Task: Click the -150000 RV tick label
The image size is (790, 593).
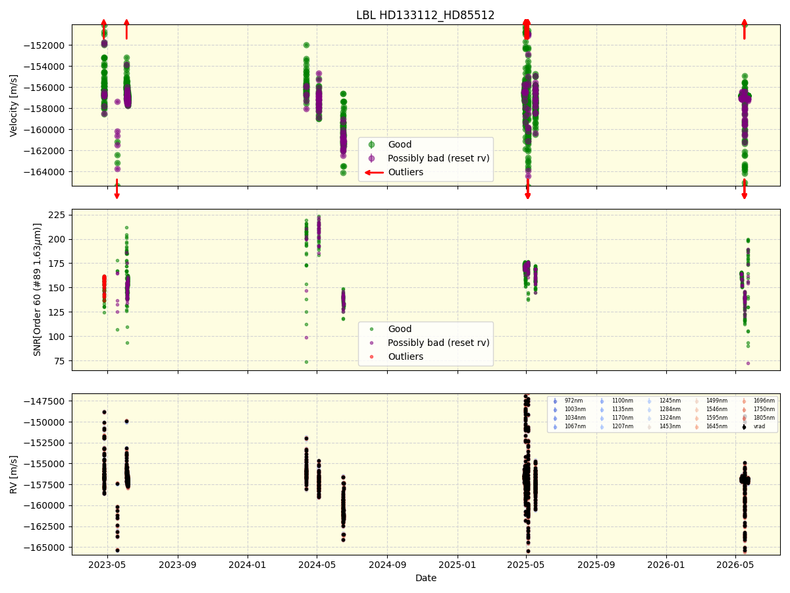Action: (x=45, y=422)
